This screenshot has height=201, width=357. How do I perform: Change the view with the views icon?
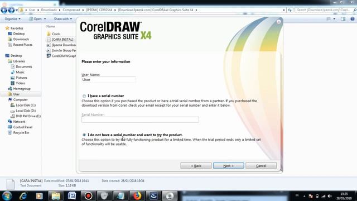pos(329,19)
